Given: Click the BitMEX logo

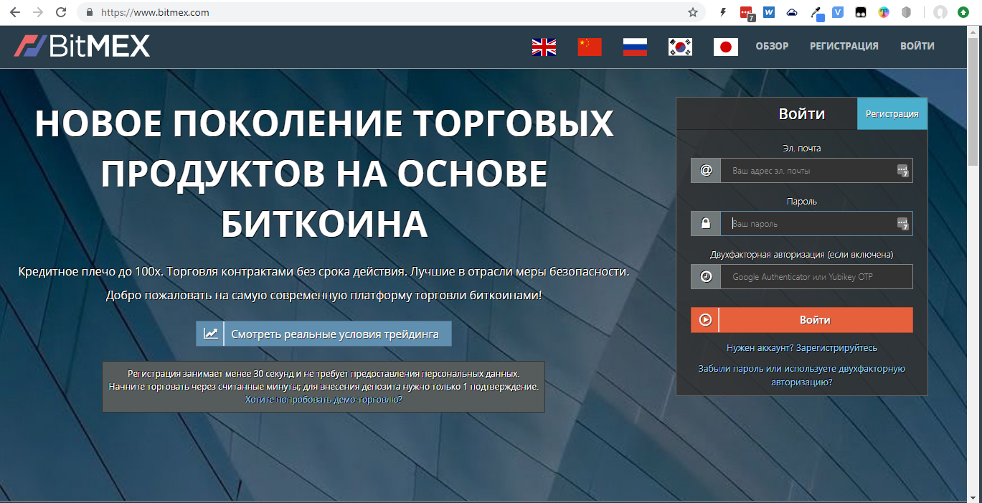Looking at the screenshot, I should [x=82, y=46].
